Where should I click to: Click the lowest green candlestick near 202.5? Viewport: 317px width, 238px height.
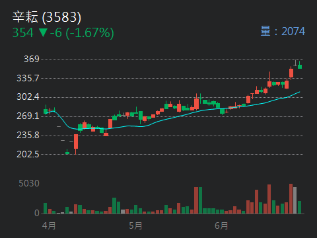click(x=67, y=152)
